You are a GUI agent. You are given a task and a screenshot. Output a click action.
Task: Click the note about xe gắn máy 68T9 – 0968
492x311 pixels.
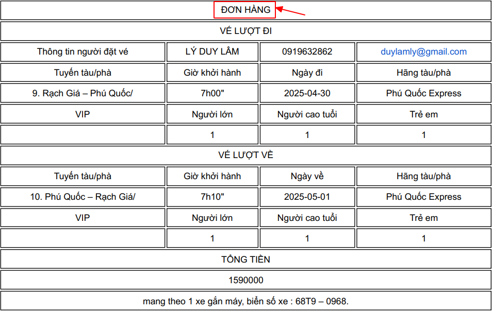(245, 301)
